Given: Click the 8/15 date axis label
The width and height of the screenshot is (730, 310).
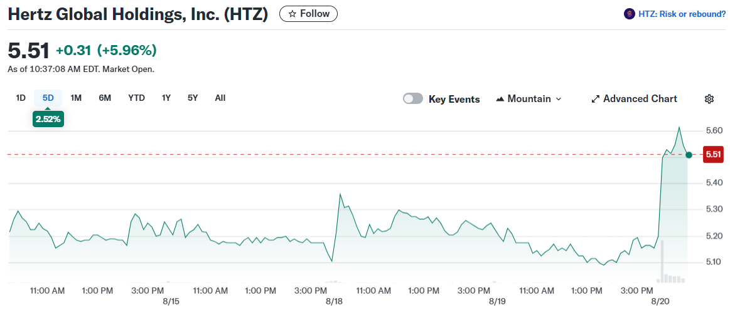Looking at the screenshot, I should [171, 302].
